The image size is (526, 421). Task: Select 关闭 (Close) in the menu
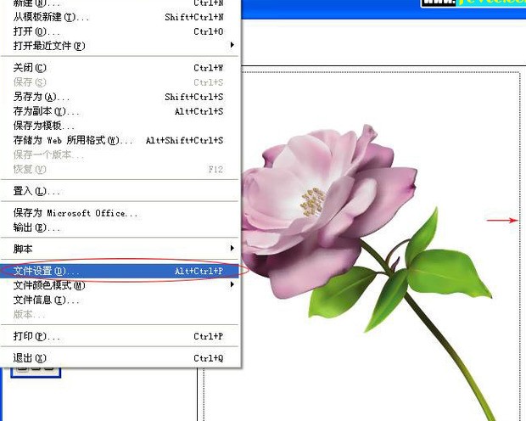[x=30, y=68]
